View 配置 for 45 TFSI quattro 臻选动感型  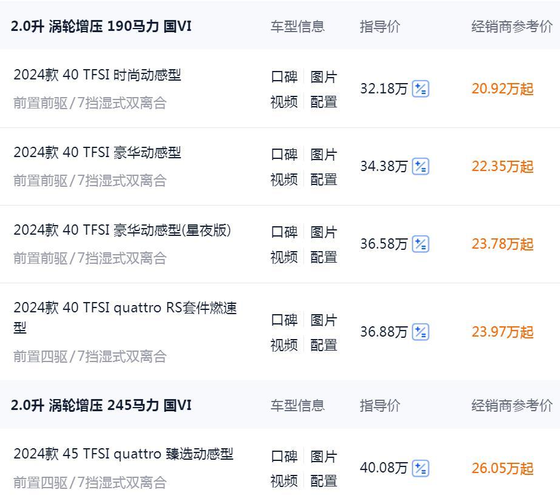point(323,481)
